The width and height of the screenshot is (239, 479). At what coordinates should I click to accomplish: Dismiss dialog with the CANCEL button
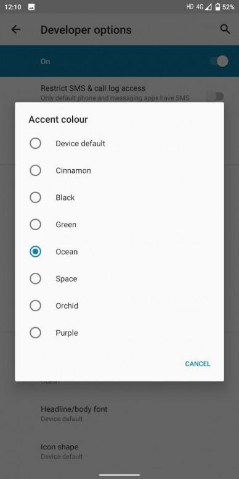click(198, 364)
